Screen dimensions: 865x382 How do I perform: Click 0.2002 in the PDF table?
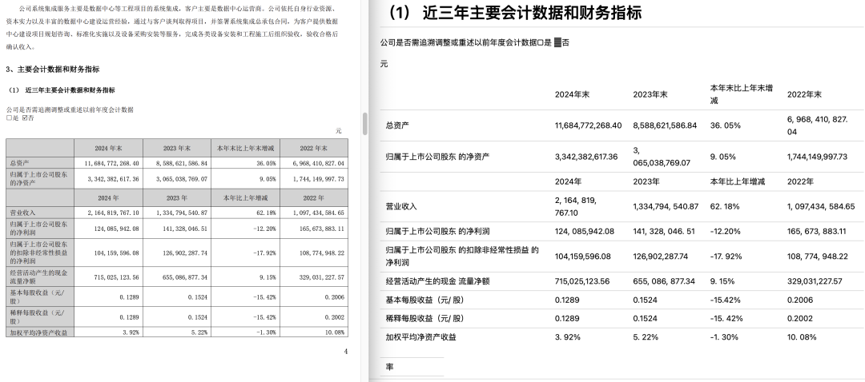[x=336, y=317]
